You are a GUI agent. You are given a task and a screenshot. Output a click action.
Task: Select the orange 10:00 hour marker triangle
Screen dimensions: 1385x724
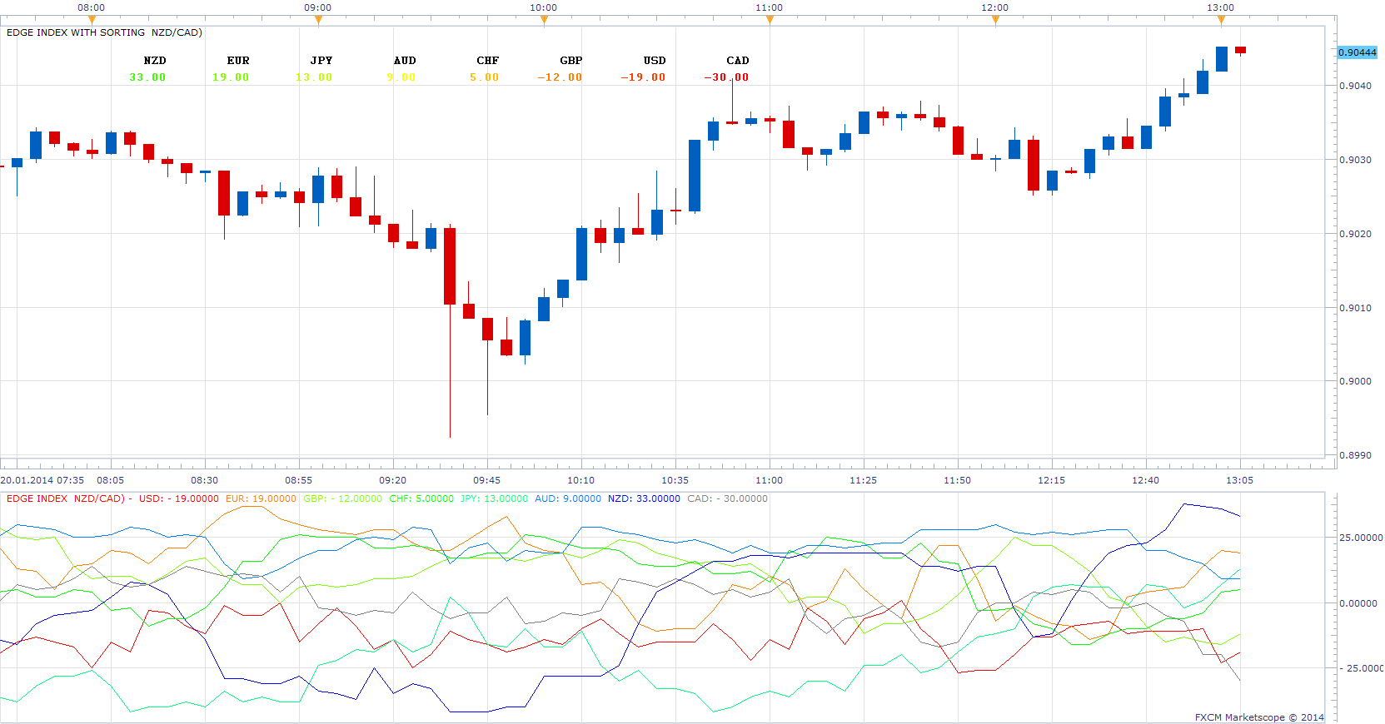(x=544, y=20)
